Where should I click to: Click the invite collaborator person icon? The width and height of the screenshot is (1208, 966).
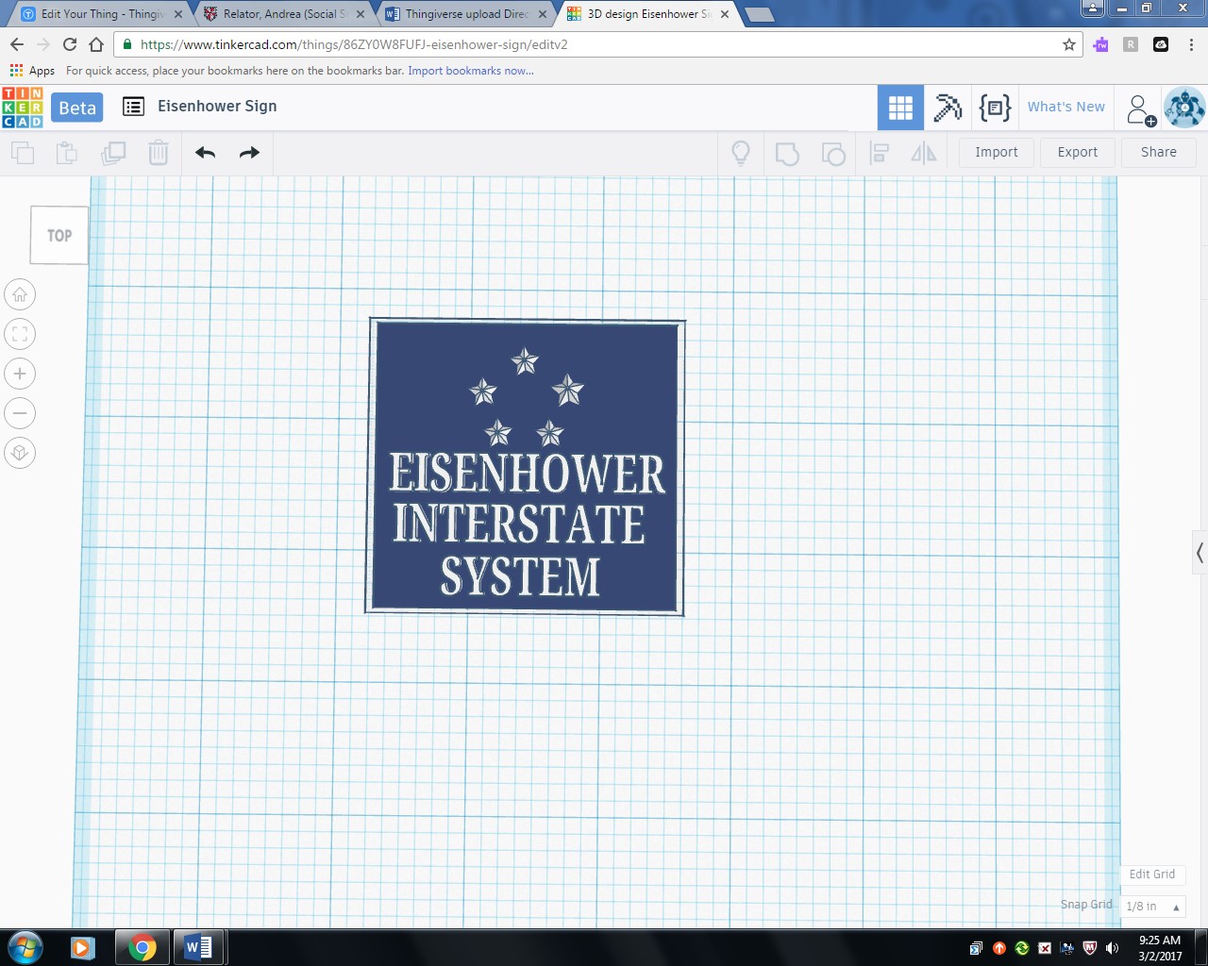pos(1141,109)
